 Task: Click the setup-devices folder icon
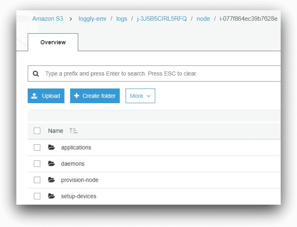pos(51,196)
